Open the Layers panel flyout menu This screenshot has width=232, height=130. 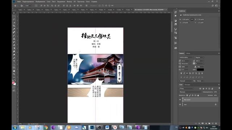click(x=219, y=84)
